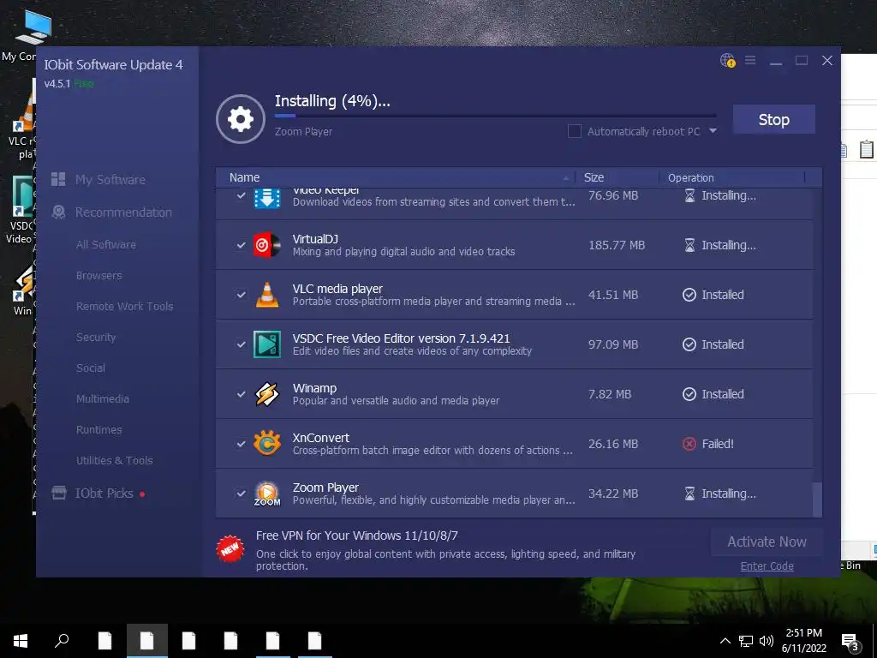The width and height of the screenshot is (877, 658).
Task: Uncheck the Video Keeper row checkbox
Action: point(241,195)
